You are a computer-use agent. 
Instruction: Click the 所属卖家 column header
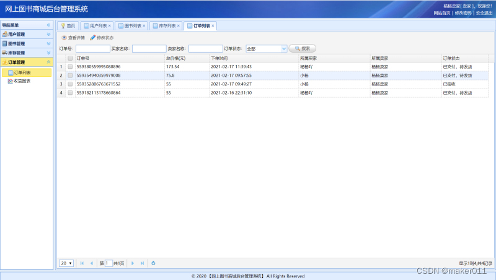click(x=405, y=58)
